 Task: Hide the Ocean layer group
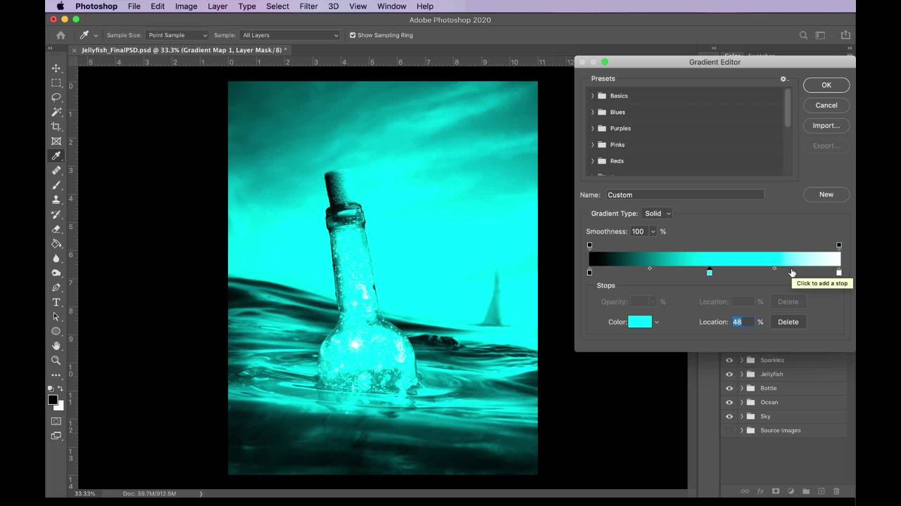(729, 402)
